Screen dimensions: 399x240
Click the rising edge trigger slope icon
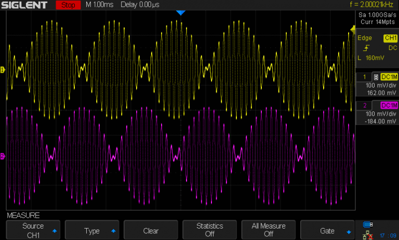coord(365,47)
